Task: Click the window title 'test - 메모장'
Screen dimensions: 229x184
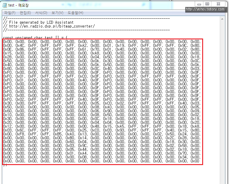Action: click(18, 5)
